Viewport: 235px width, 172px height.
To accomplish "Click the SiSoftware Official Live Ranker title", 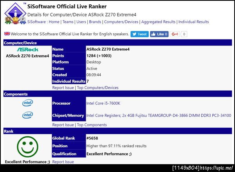I will pyautogui.click(x=67, y=6).
